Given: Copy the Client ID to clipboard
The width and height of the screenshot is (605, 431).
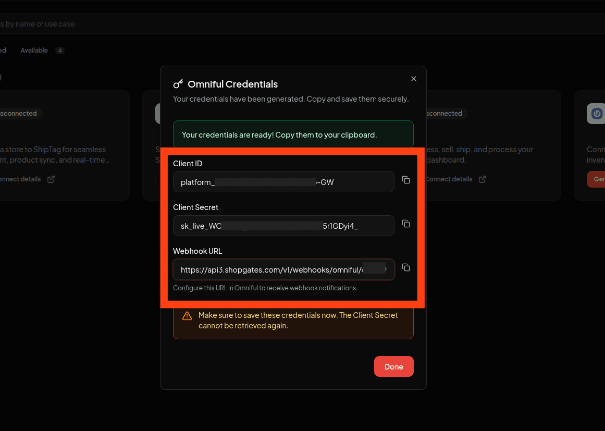Looking at the screenshot, I should tap(406, 180).
